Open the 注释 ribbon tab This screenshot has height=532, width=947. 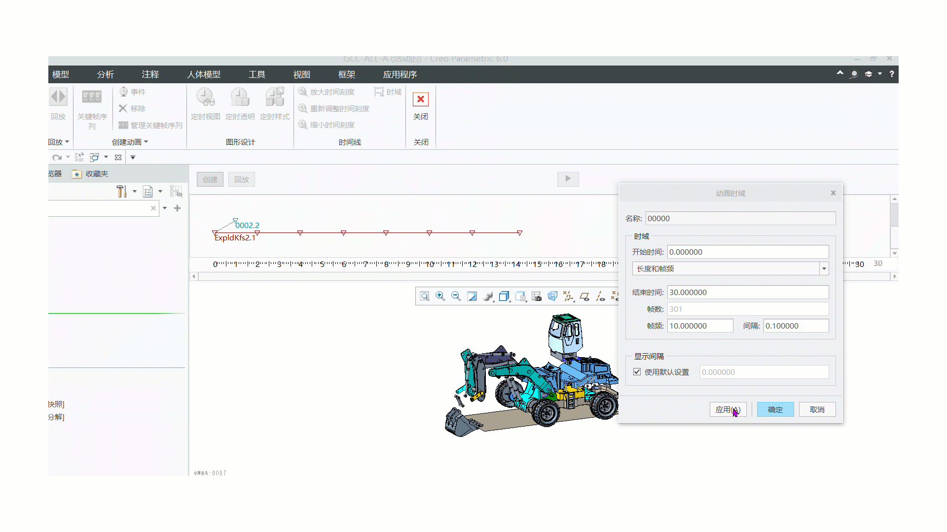coord(150,74)
